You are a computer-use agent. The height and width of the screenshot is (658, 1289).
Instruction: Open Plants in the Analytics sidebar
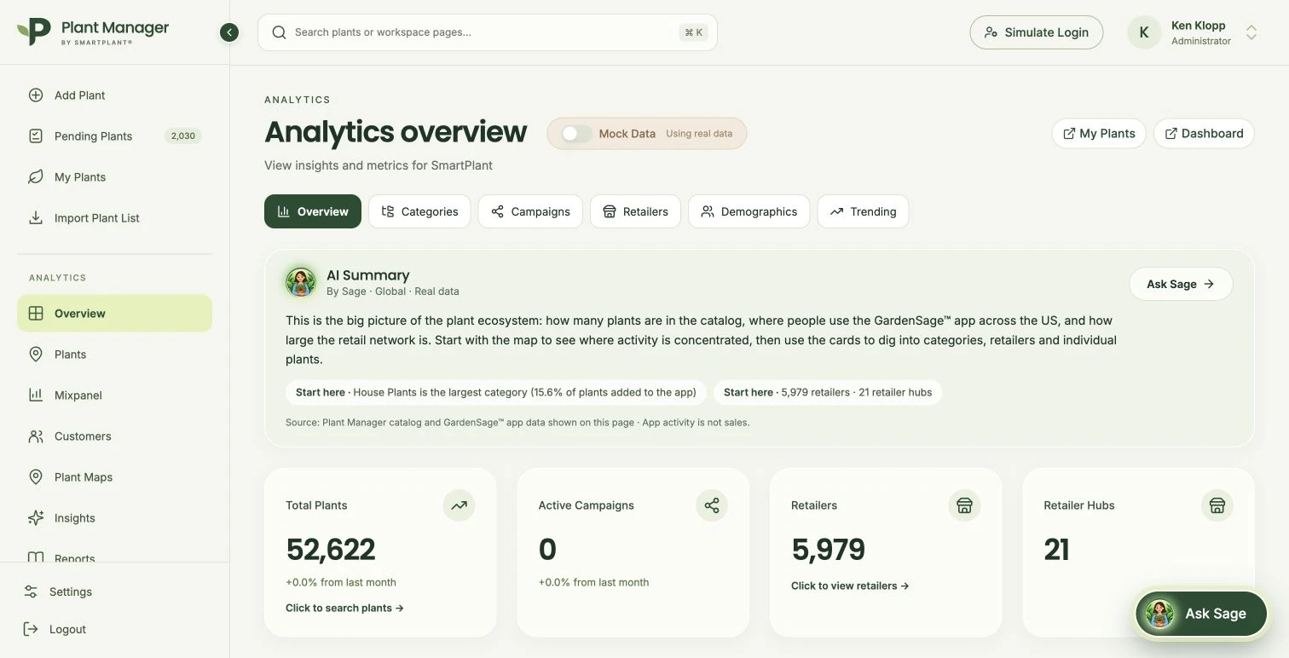(x=114, y=355)
